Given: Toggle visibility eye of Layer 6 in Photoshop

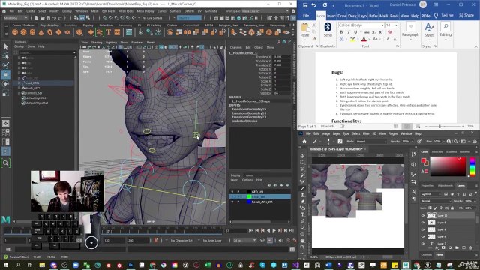Looking at the screenshot, I should click(423, 237).
